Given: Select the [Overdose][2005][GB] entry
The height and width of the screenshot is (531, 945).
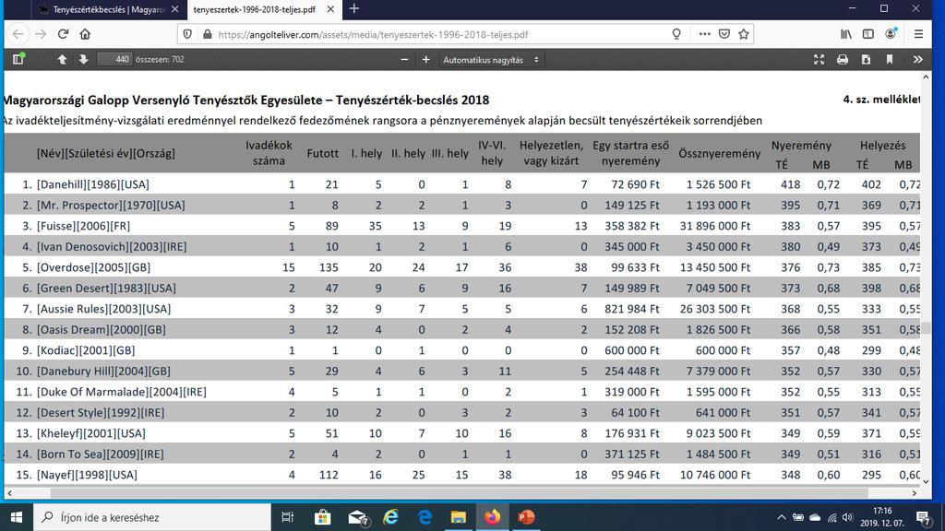Looking at the screenshot, I should (93, 267).
